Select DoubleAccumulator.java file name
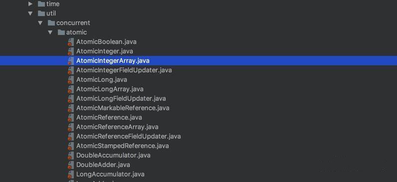This screenshot has height=182, width=397. (113, 155)
